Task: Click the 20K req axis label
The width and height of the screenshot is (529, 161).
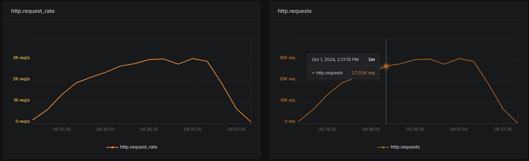Action: (287, 79)
